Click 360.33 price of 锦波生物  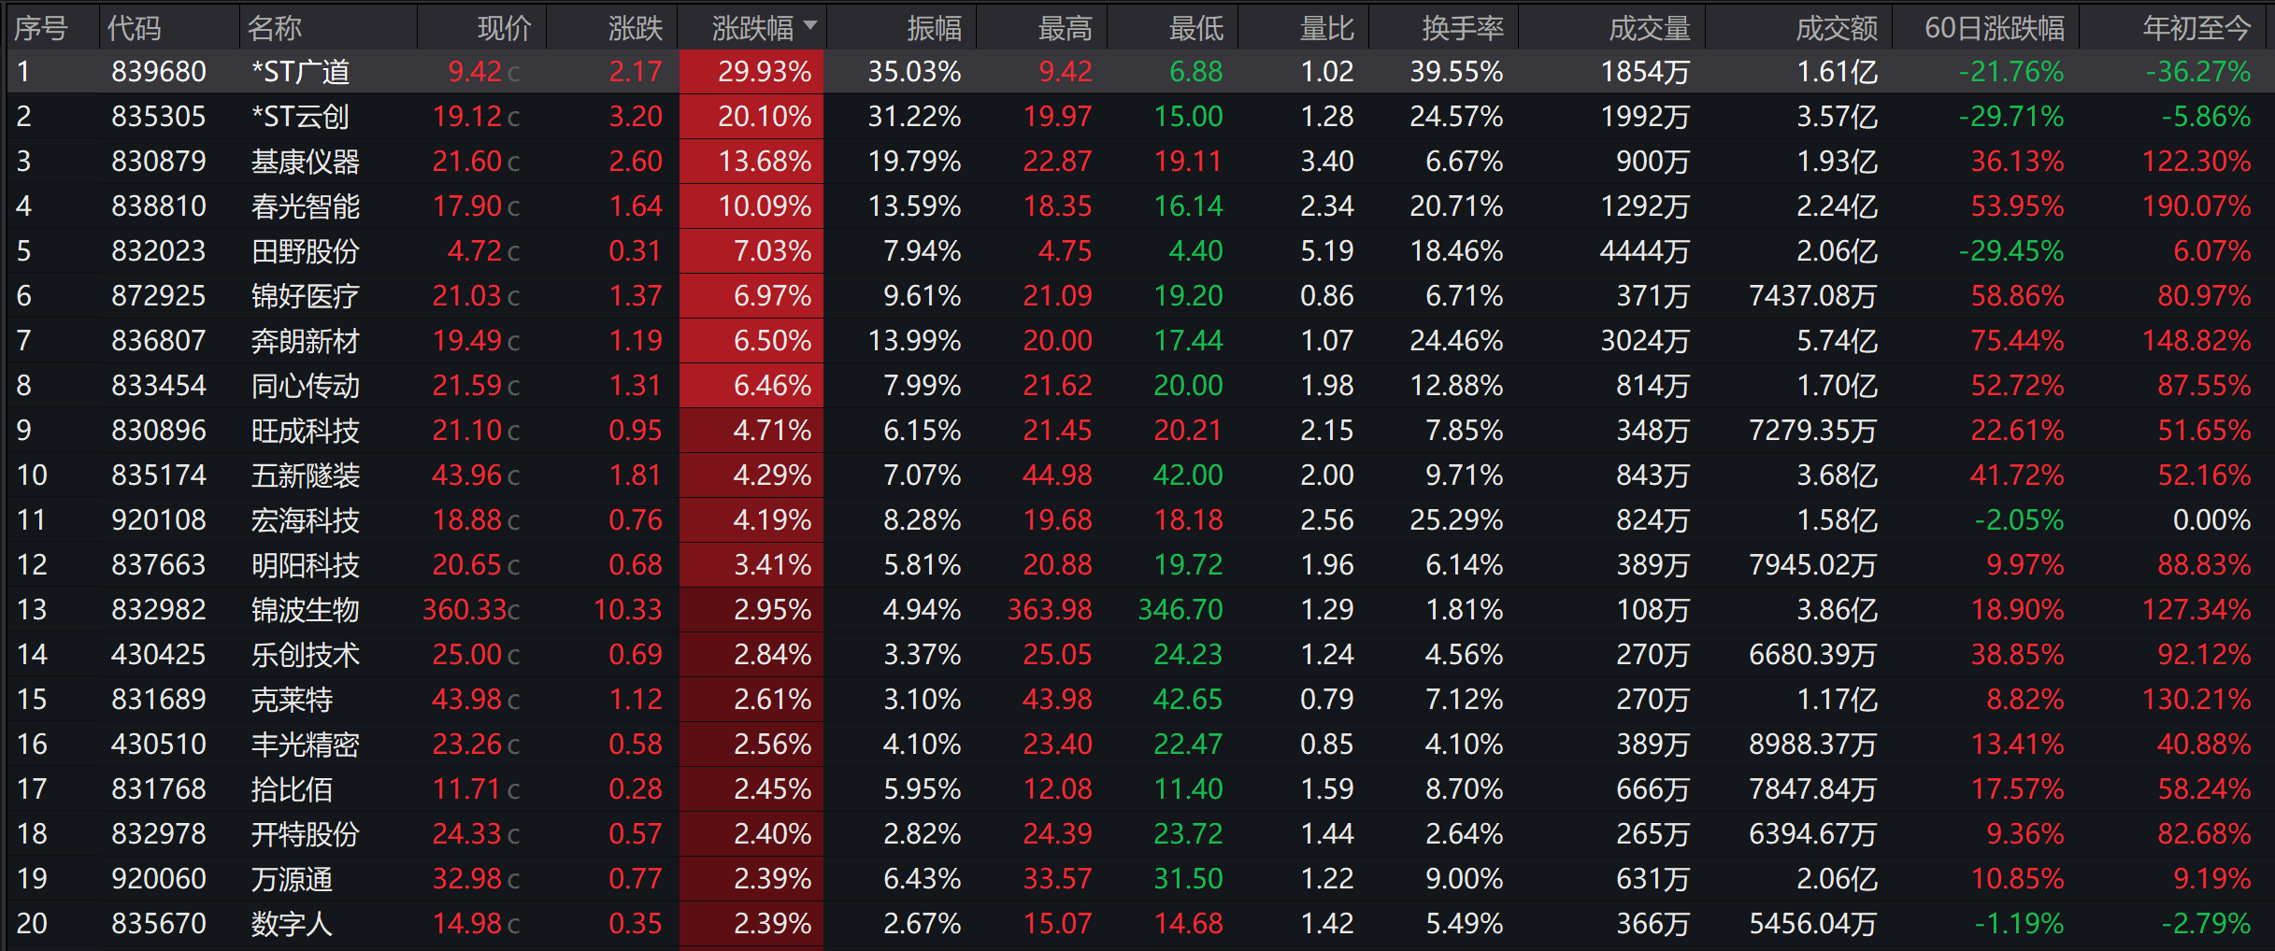[x=465, y=610]
